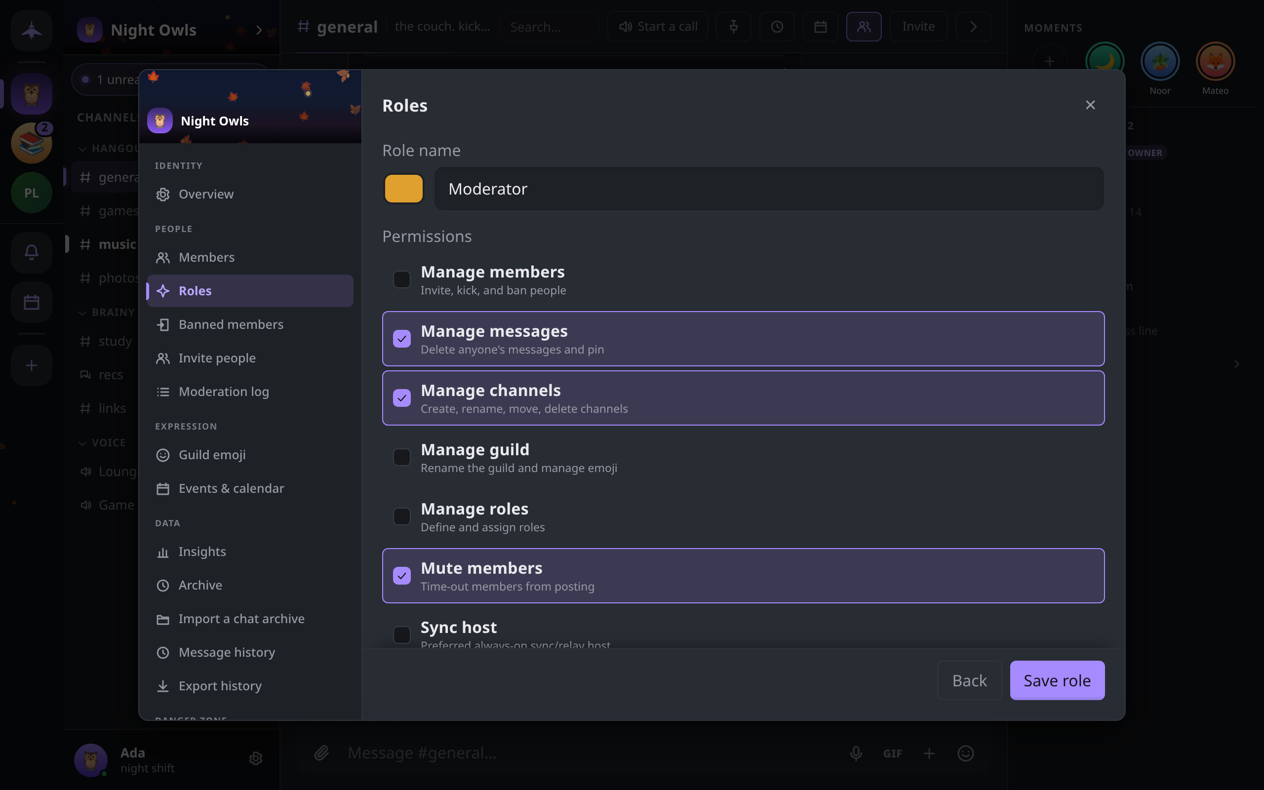Uncheck the Mute members permission
Image resolution: width=1264 pixels, height=790 pixels.
tap(401, 576)
